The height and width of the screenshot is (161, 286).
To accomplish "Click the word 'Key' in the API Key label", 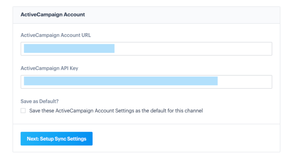I will tap(74, 68).
